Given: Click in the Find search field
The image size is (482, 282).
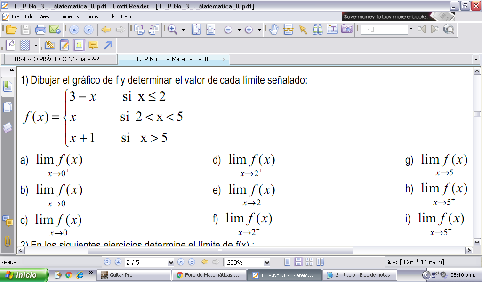Looking at the screenshot, I should point(384,30).
